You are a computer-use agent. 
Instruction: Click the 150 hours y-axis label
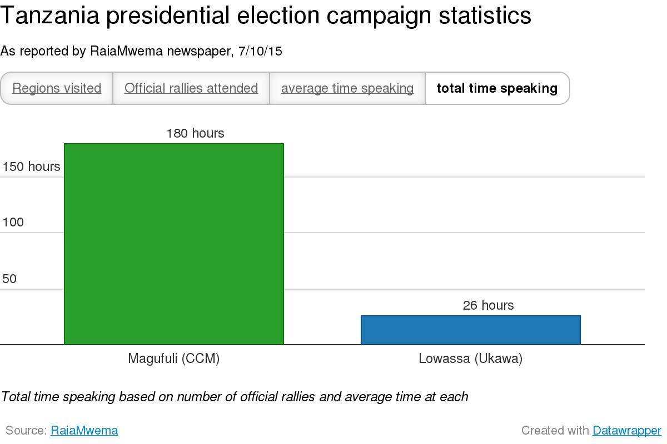(31, 167)
